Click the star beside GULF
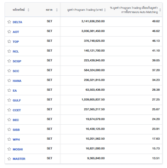The height and width of the screenshot is (168, 167). click(9, 100)
